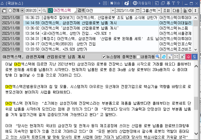Click news list scrollbar up arrow
Image resolution: width=201 pixels, height=140 pixels.
(x=195, y=18)
